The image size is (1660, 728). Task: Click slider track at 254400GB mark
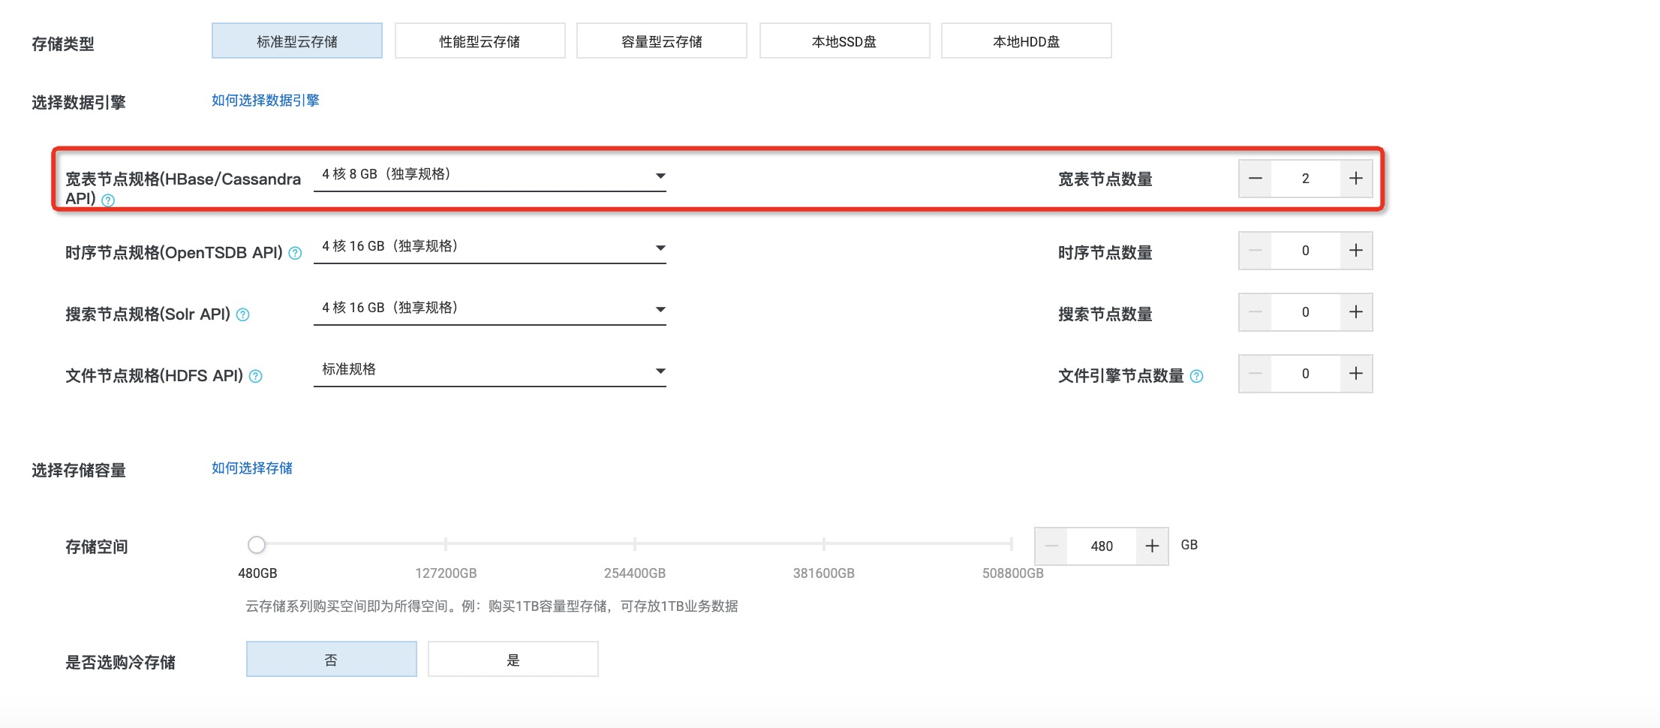click(x=635, y=543)
